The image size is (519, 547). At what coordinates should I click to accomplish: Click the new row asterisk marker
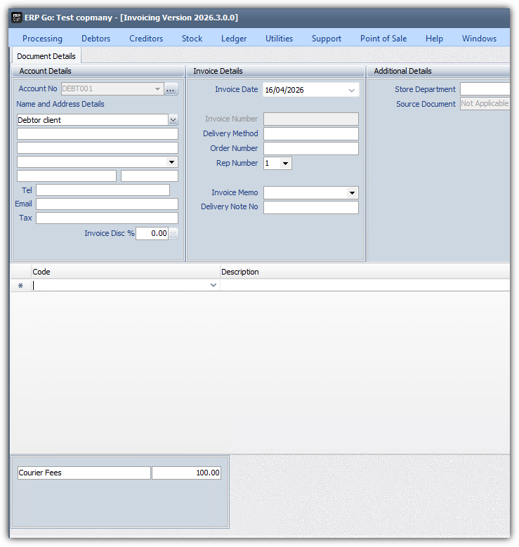(20, 286)
